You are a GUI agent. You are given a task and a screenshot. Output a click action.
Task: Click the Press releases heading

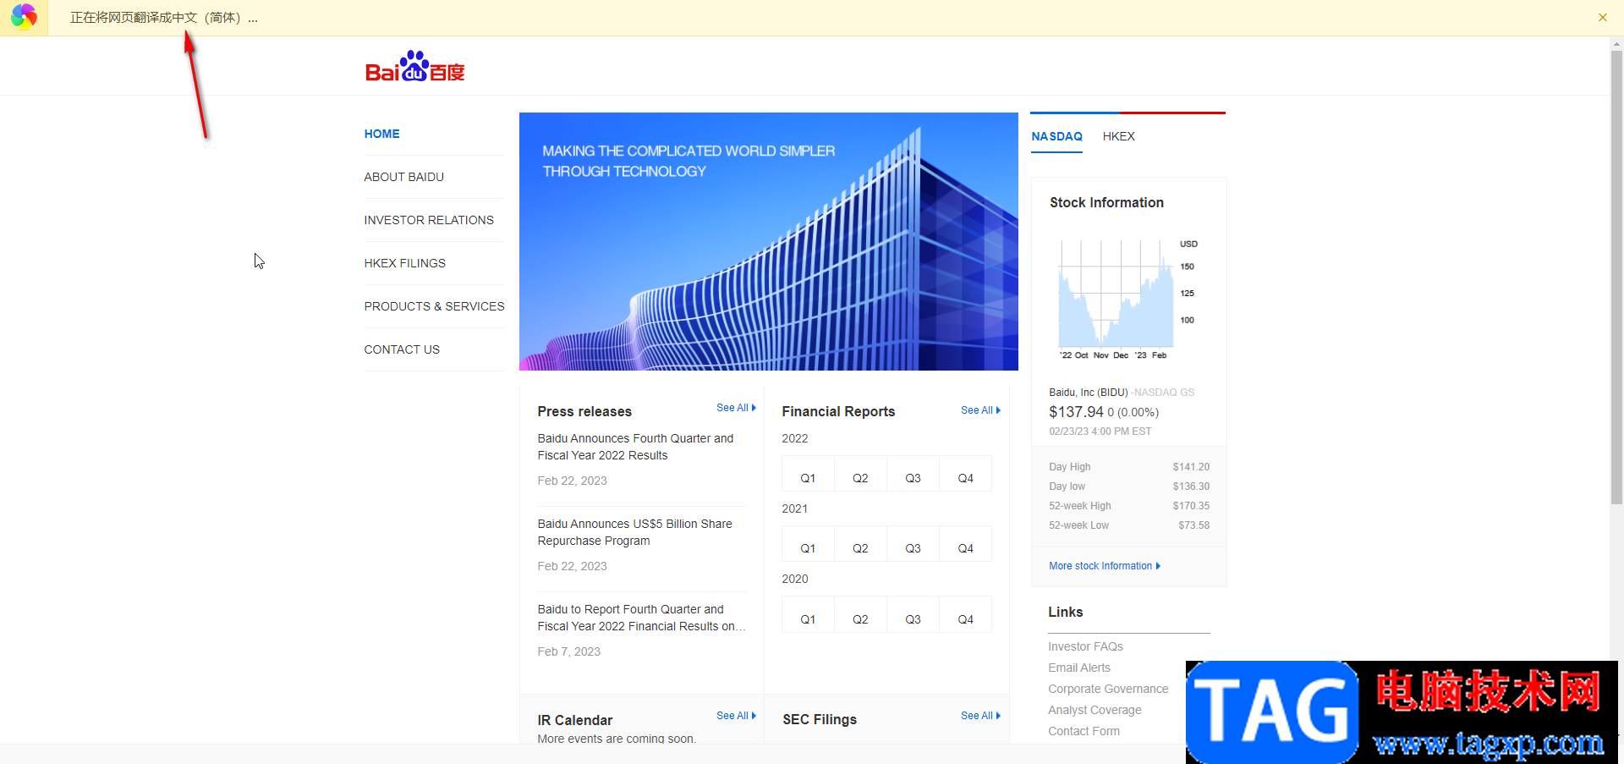coord(584,411)
